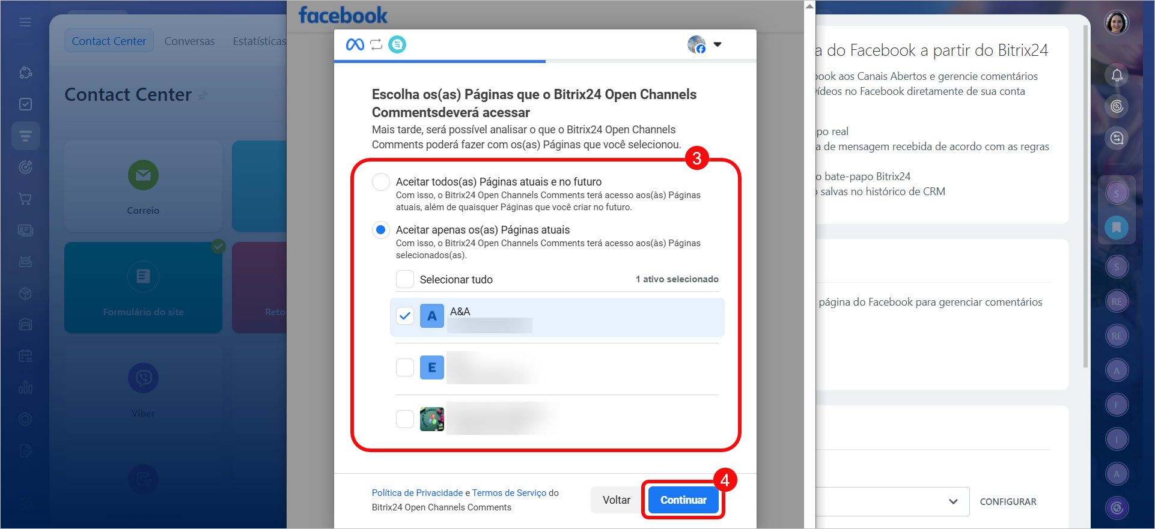Select Aceitar todos(as) Páginas atuais e no futuro
Screen dimensions: 1155x529
click(x=381, y=181)
